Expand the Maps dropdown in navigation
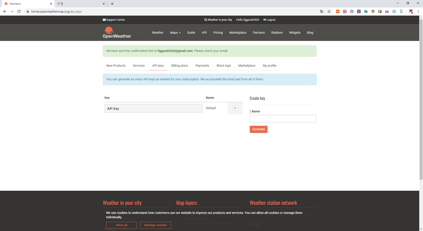Screen dimensions: 423x231 click(x=175, y=33)
